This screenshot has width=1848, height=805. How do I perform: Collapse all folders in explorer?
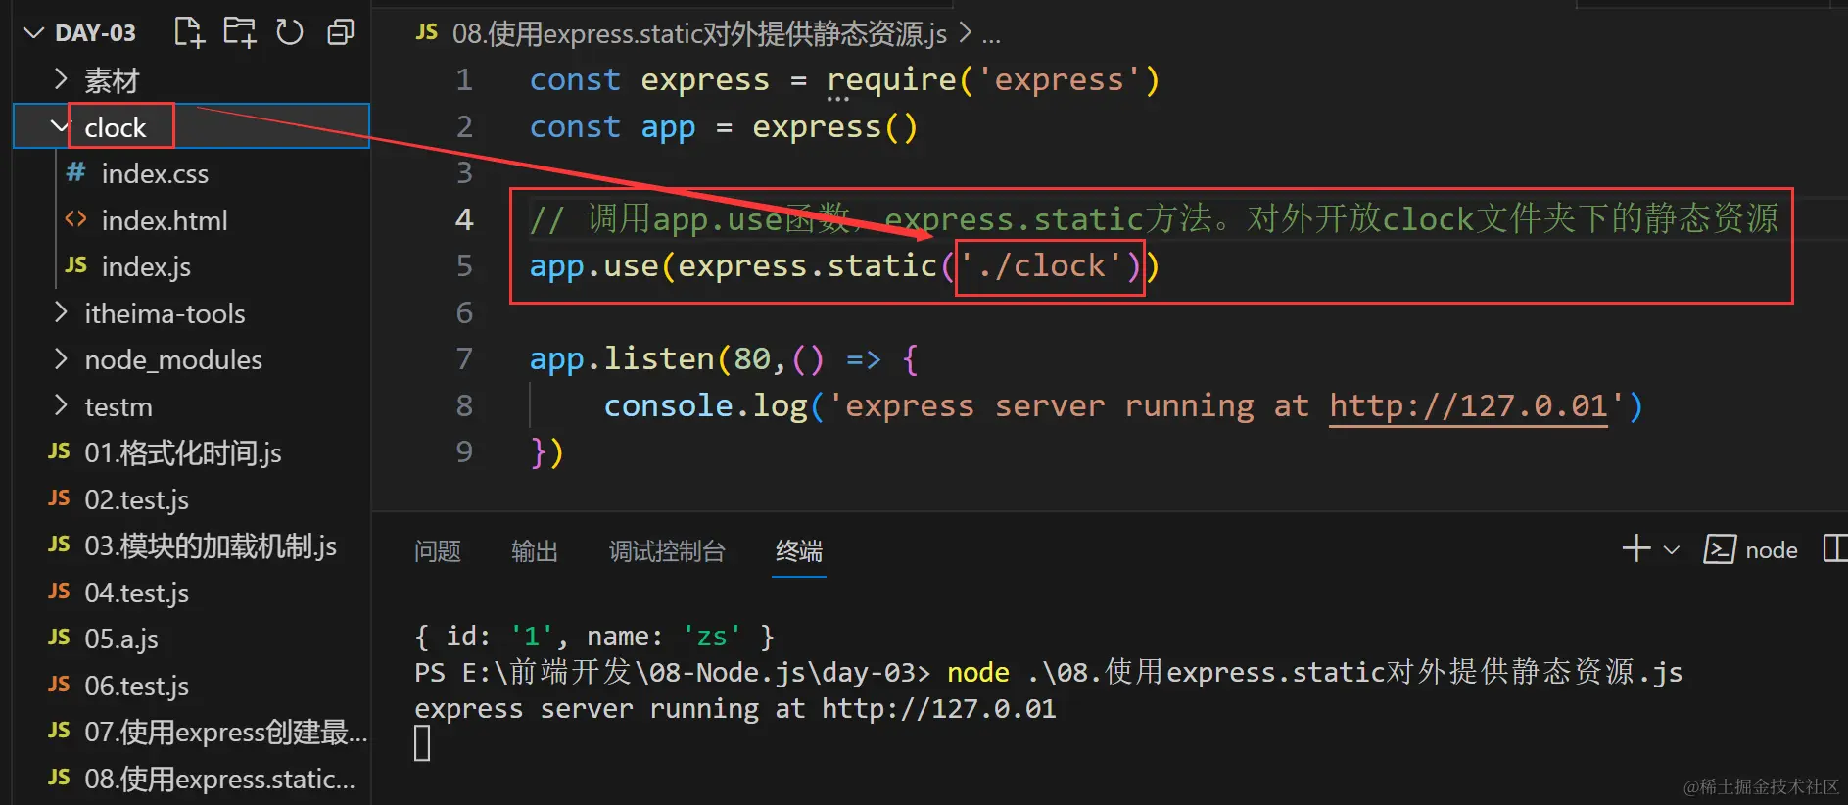(340, 32)
